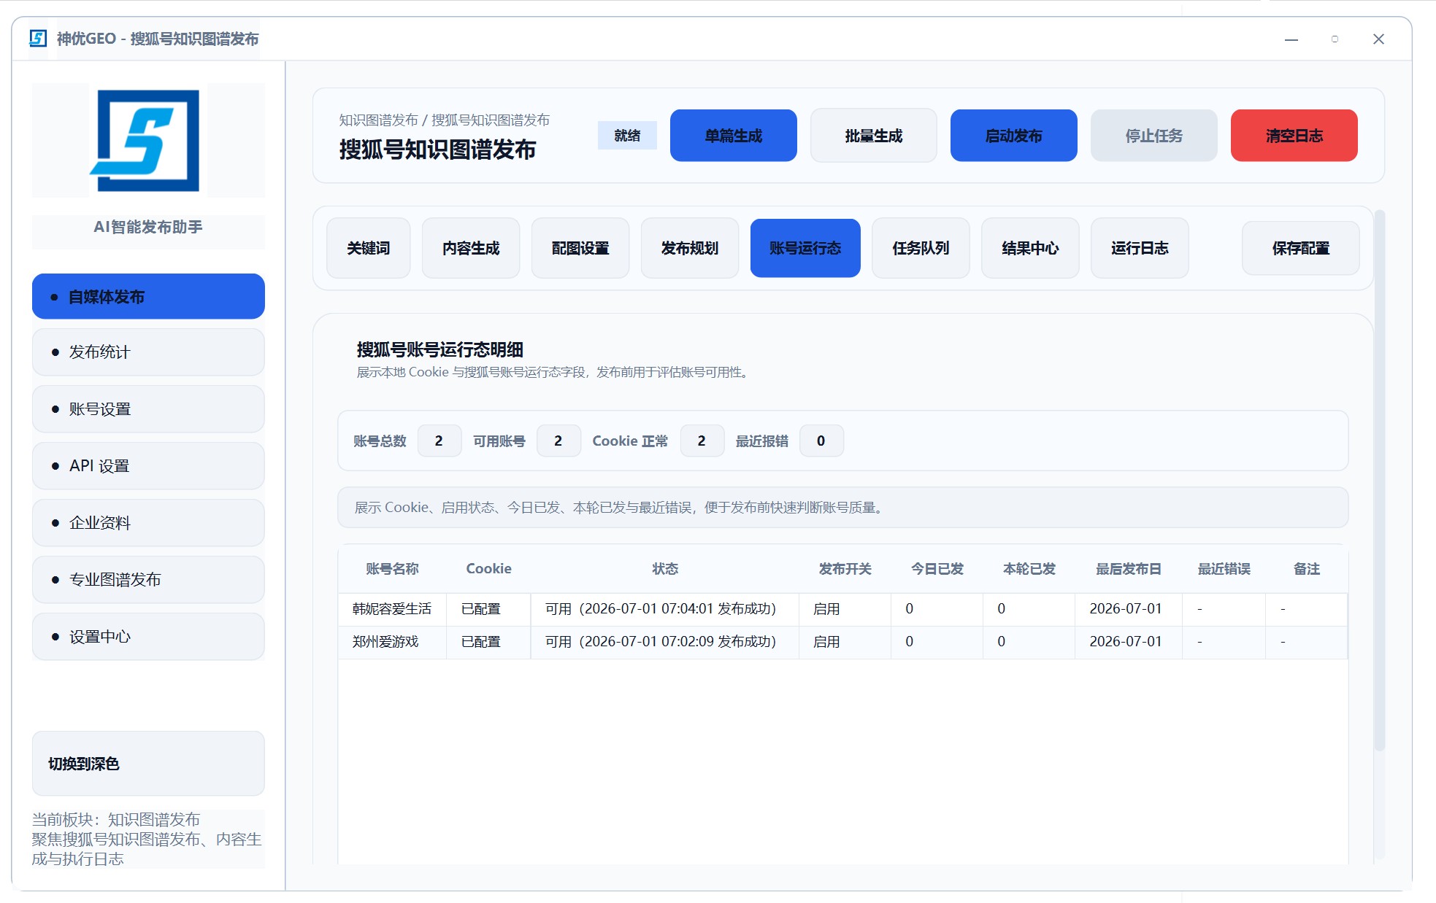Maximize the 神优GEO window
Viewport: 1436px width, 903px height.
(1335, 39)
